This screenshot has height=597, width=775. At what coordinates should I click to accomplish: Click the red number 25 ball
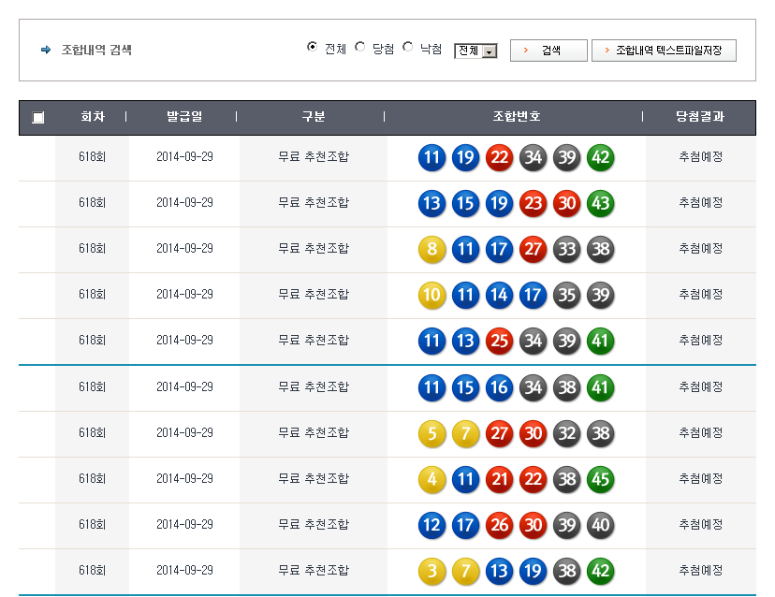click(499, 341)
